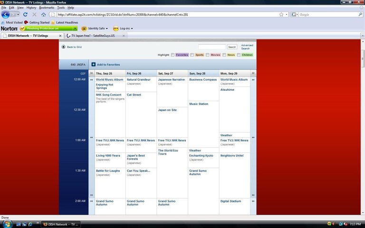Click next days arrow at 2:00 AM row
365x228 pixels.
click(253, 201)
